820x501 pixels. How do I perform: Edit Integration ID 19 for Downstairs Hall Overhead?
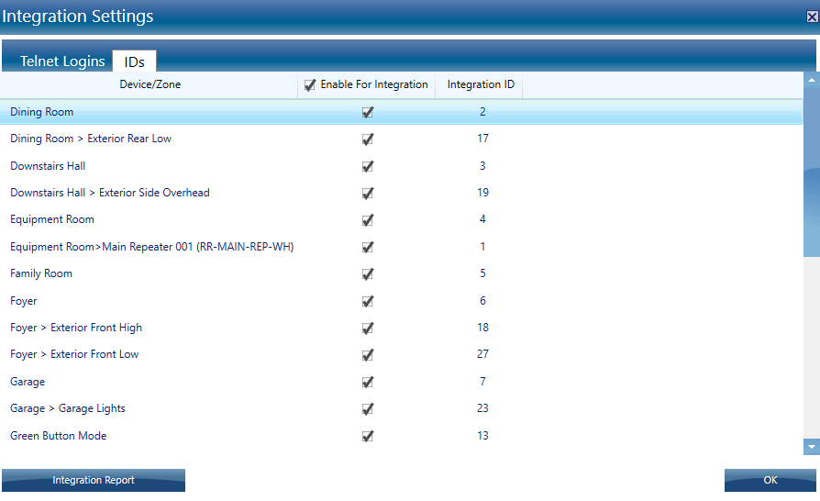point(482,193)
